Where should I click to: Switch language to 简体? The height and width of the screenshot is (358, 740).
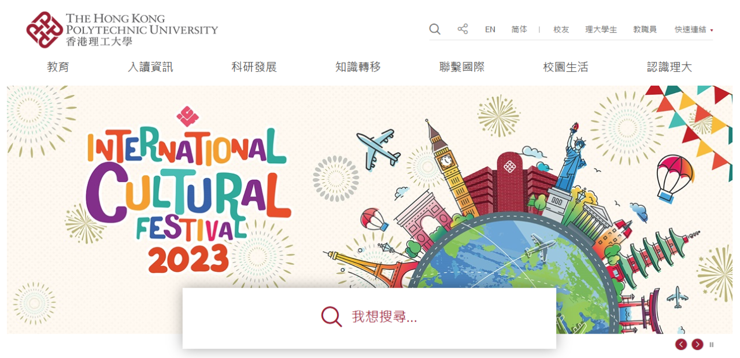[x=519, y=29]
